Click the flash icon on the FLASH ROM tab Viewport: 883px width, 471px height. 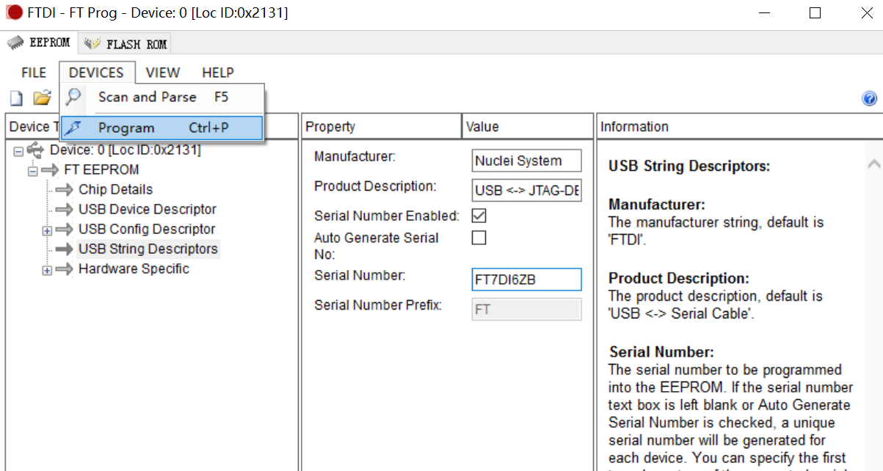(92, 44)
